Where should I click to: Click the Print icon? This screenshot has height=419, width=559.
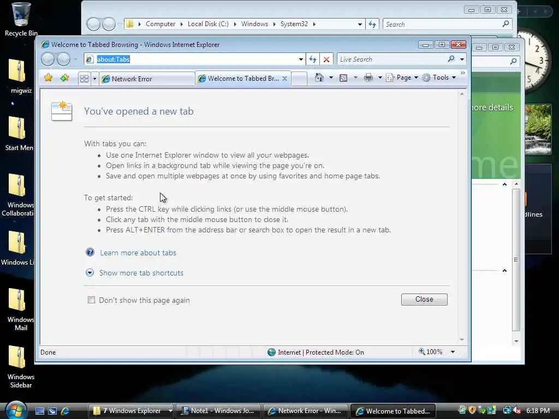pos(368,77)
